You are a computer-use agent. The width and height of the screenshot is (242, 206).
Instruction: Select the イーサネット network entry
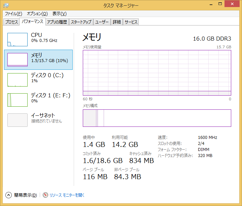[x=18, y=120]
